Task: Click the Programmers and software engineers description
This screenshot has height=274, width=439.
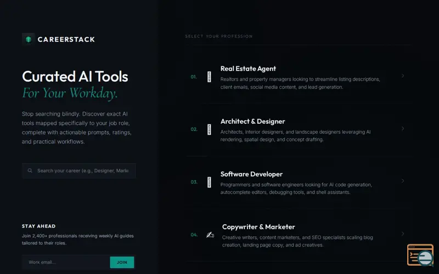Action: [296, 189]
